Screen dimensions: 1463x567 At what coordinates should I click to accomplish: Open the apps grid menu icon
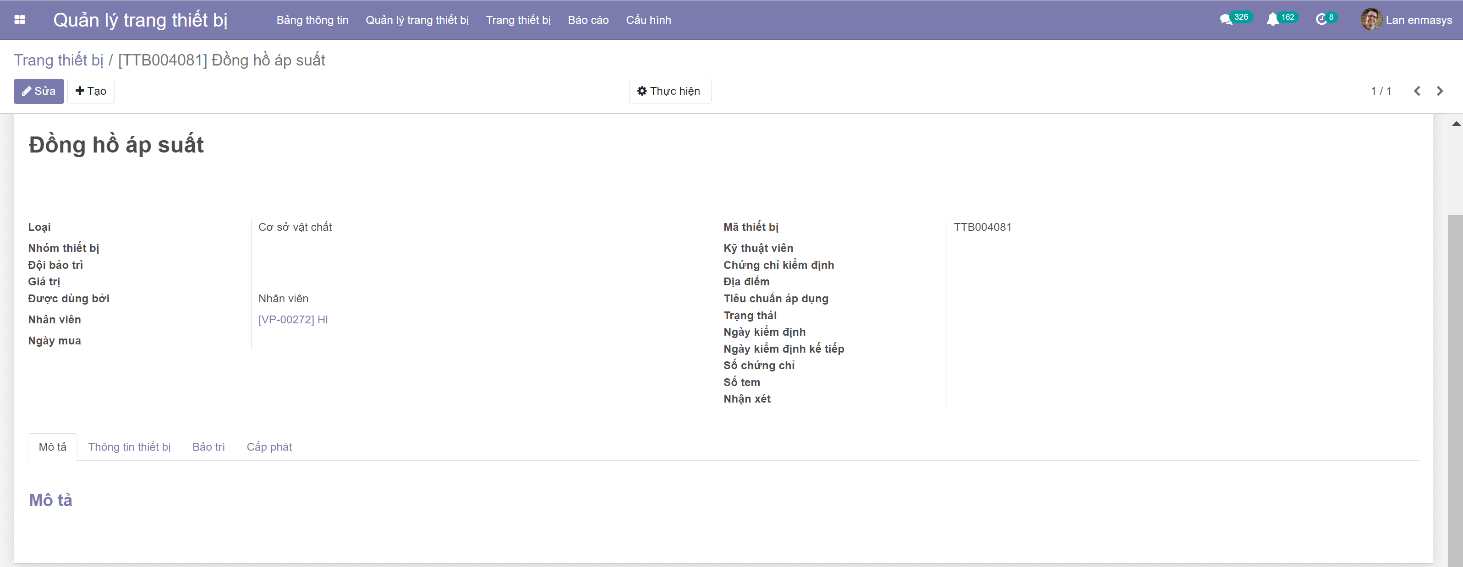19,20
